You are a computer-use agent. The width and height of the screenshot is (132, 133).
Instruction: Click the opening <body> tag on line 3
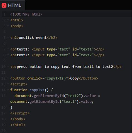(x=17, y=26)
